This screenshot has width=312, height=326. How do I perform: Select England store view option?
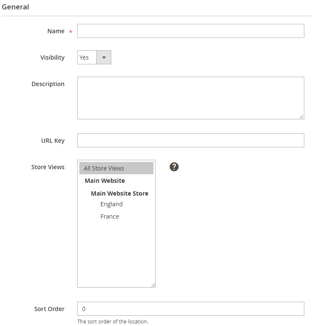(x=112, y=204)
